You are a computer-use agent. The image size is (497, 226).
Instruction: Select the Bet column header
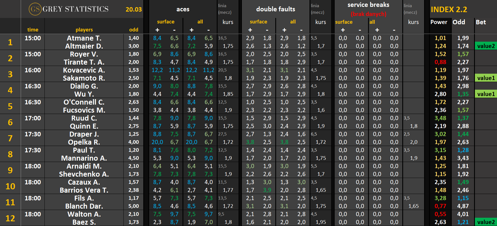[481, 22]
